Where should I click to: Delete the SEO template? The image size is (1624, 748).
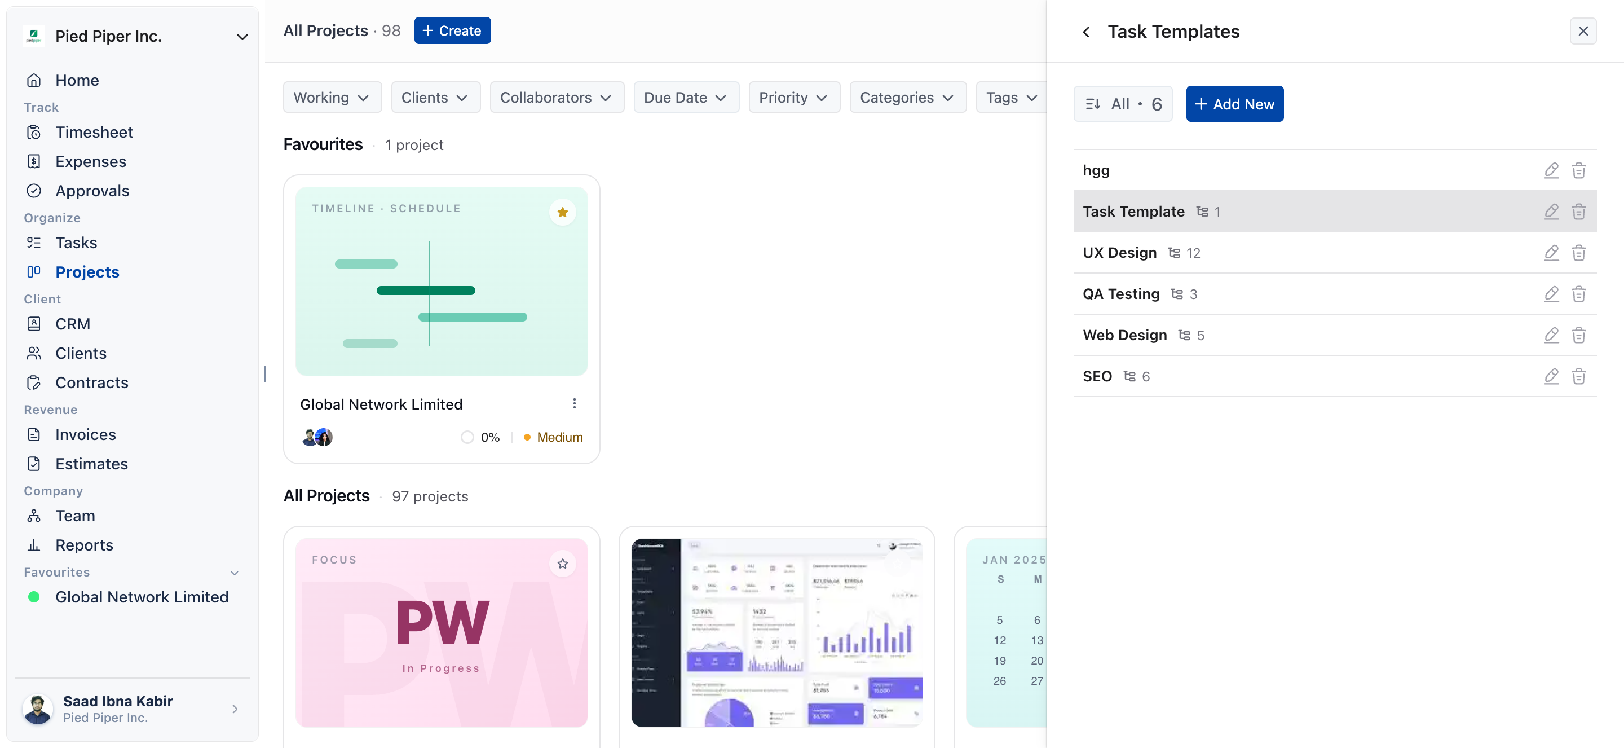click(1578, 376)
